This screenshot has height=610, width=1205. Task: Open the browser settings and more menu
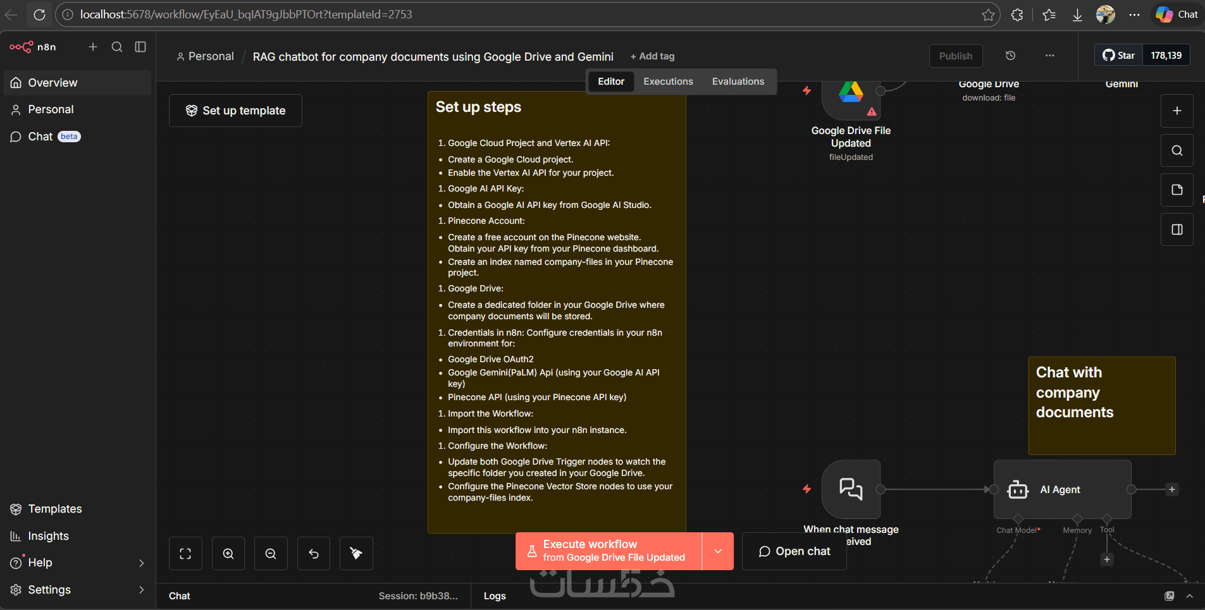click(x=1135, y=15)
